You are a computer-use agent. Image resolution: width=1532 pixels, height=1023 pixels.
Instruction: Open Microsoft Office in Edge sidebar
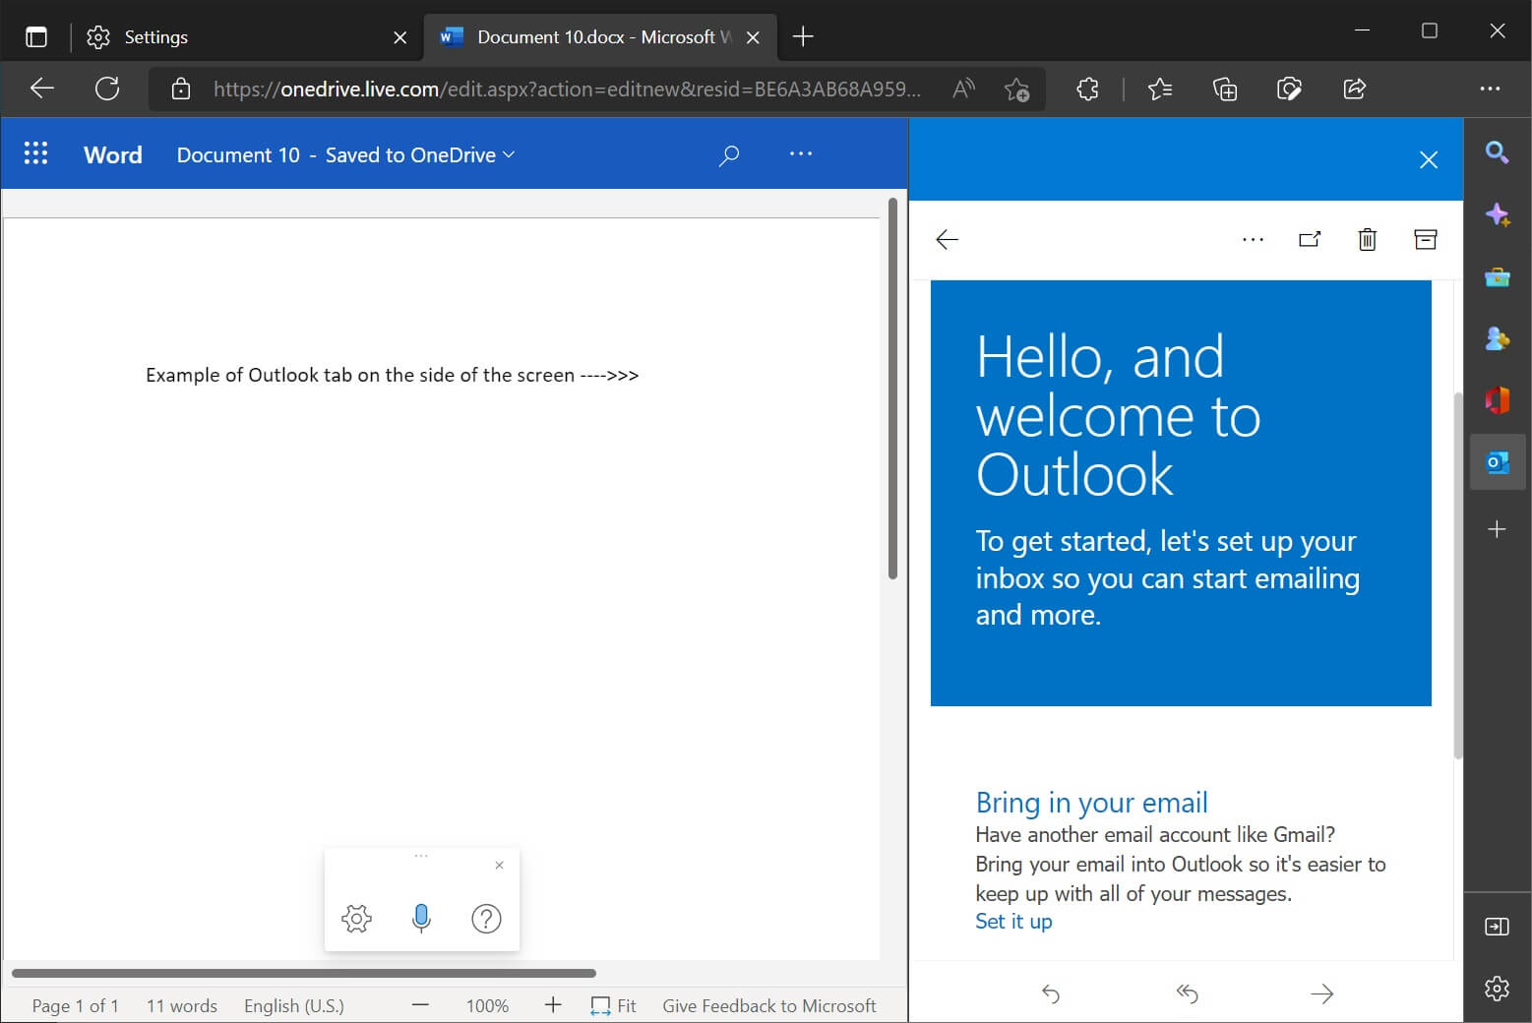[1497, 399]
